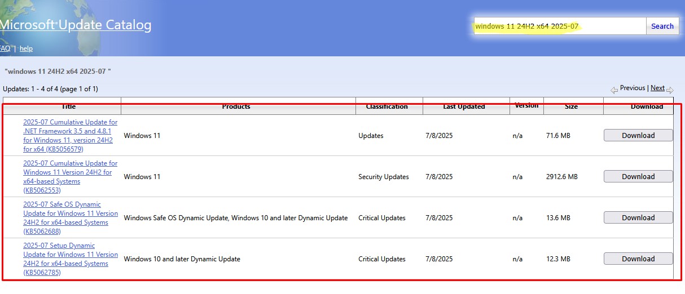685x294 pixels.
Task: Click 'Windows 11' product in the KB5062553 row
Action: [142, 177]
